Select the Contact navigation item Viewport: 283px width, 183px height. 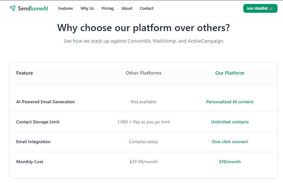click(147, 9)
